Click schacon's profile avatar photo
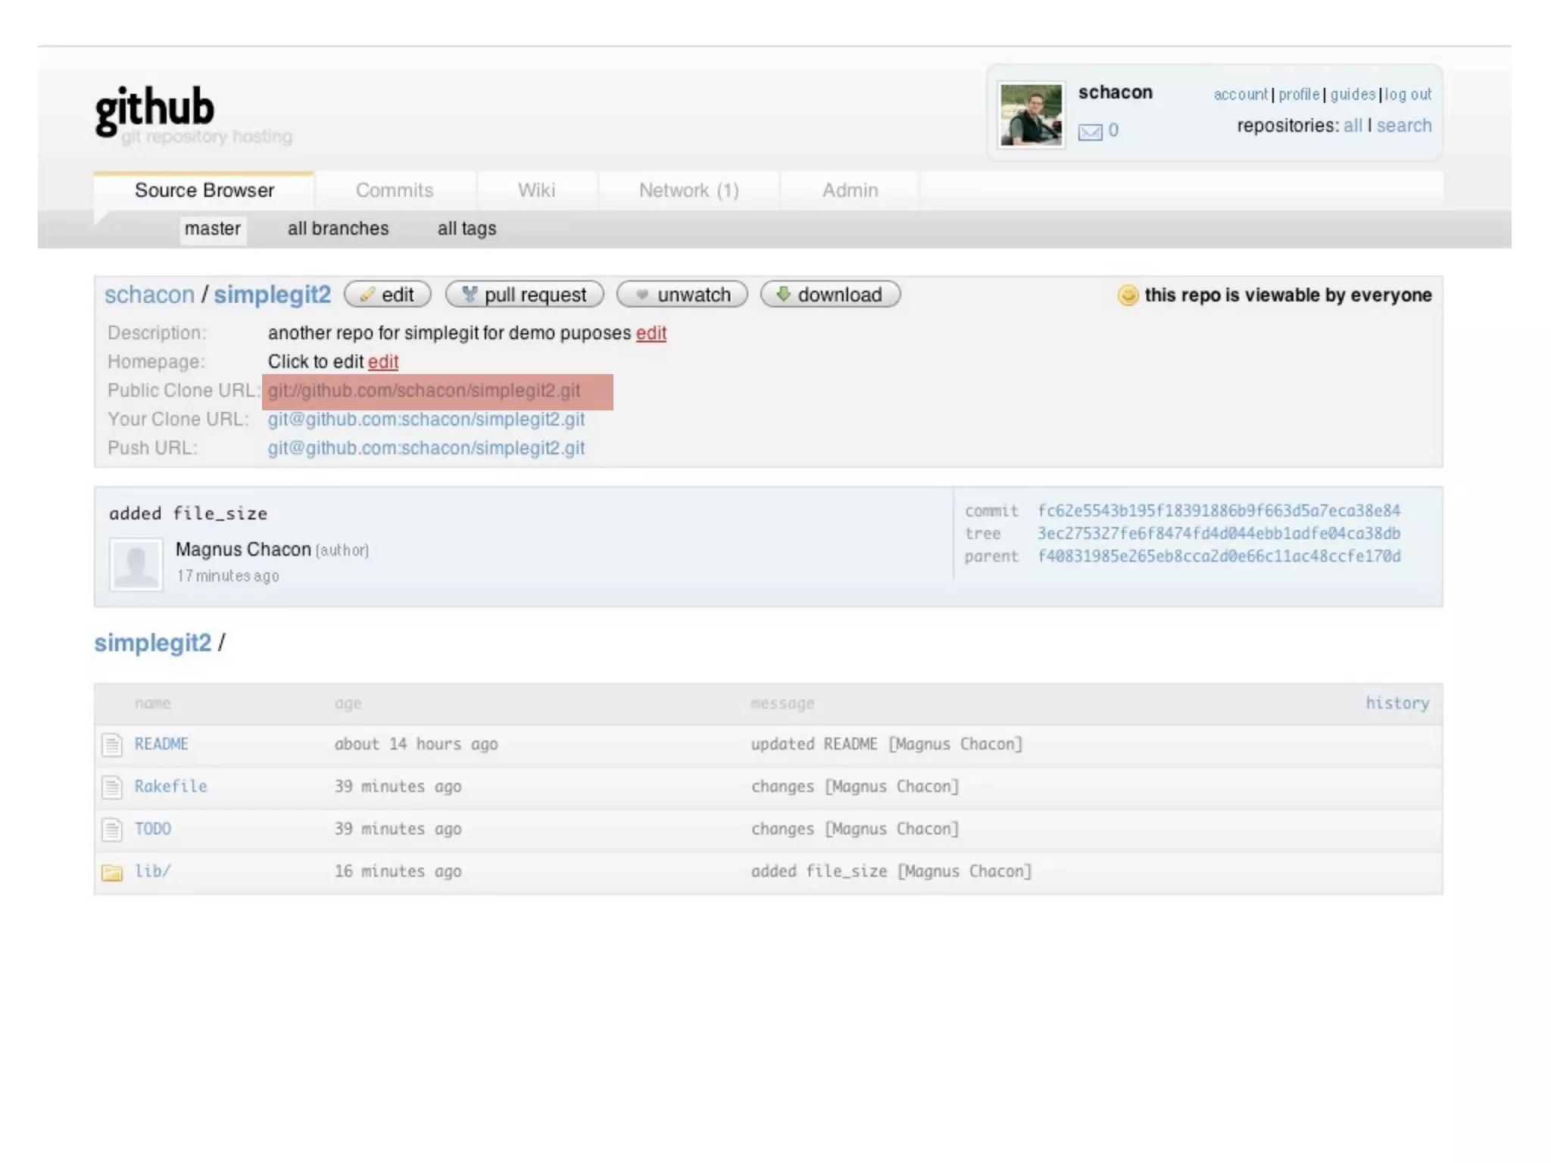This screenshot has width=1551, height=1163. [1031, 115]
